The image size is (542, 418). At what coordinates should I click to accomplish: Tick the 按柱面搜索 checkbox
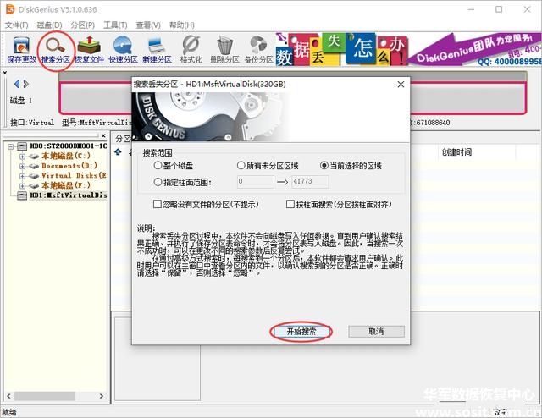tap(290, 205)
